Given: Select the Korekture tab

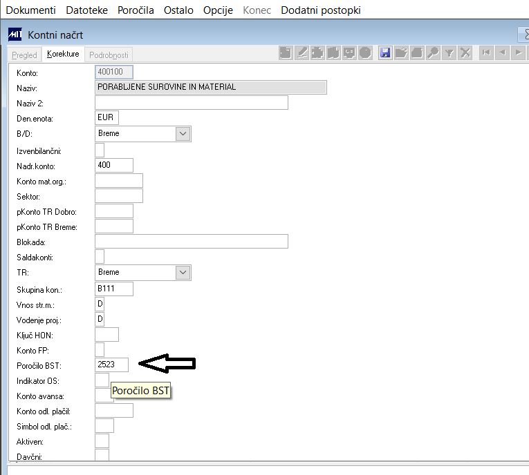Looking at the screenshot, I should click(x=63, y=54).
